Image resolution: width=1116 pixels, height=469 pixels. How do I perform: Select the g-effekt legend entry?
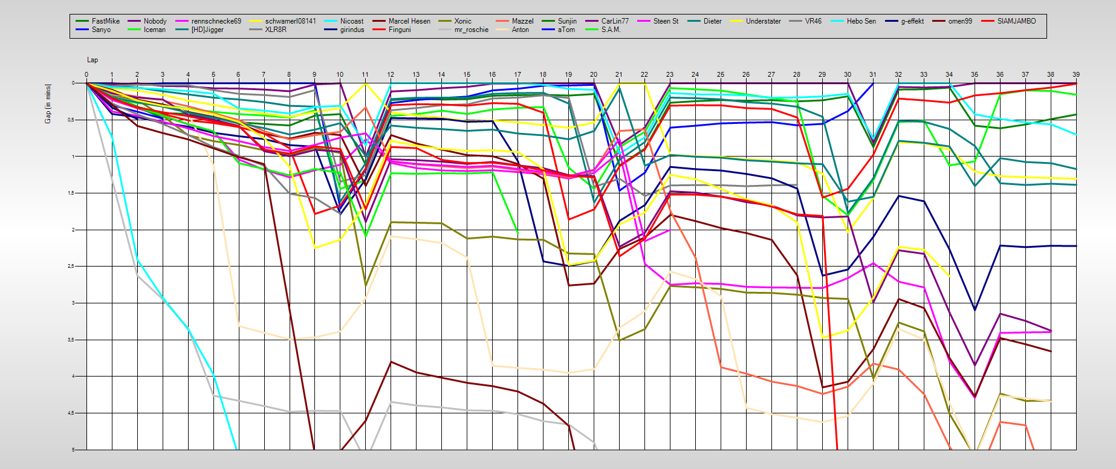tap(912, 21)
